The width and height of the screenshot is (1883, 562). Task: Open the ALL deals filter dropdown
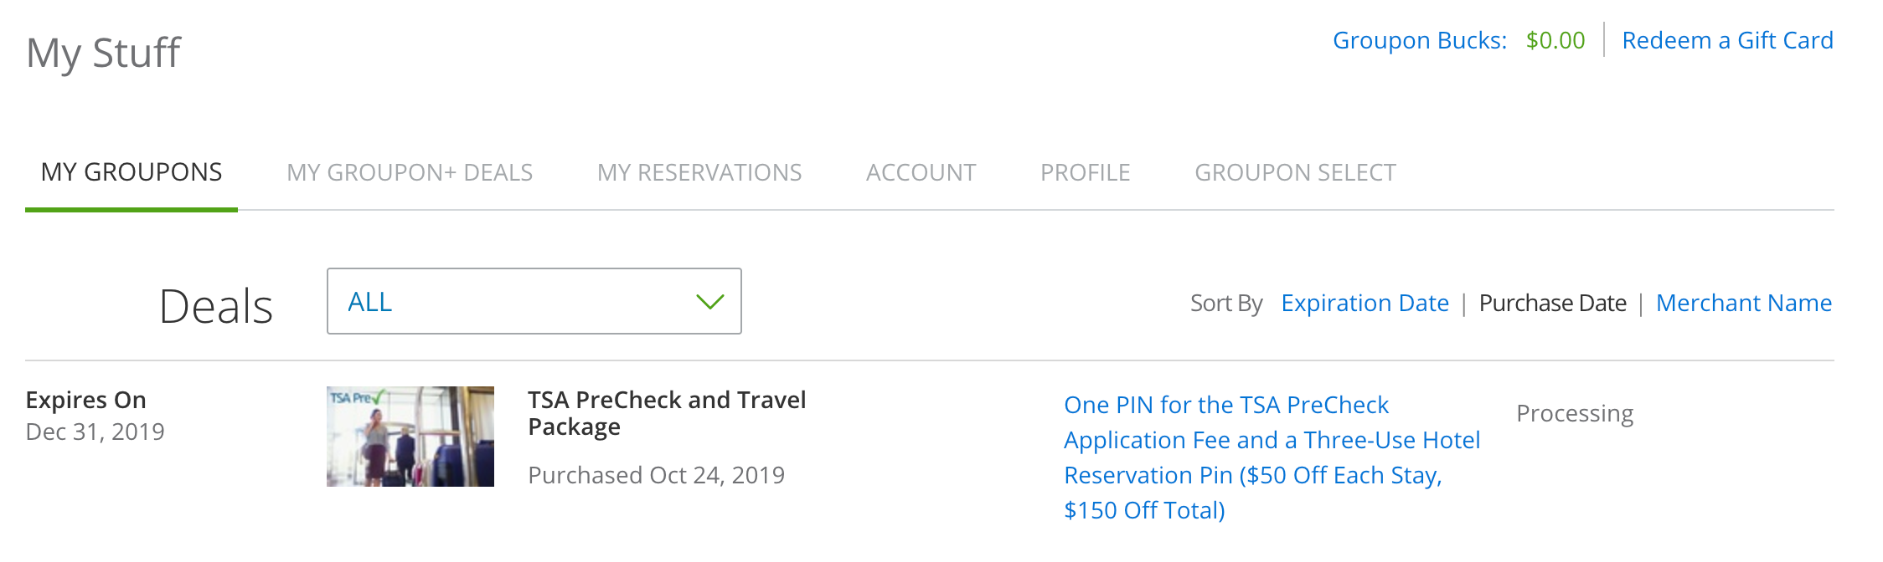534,301
